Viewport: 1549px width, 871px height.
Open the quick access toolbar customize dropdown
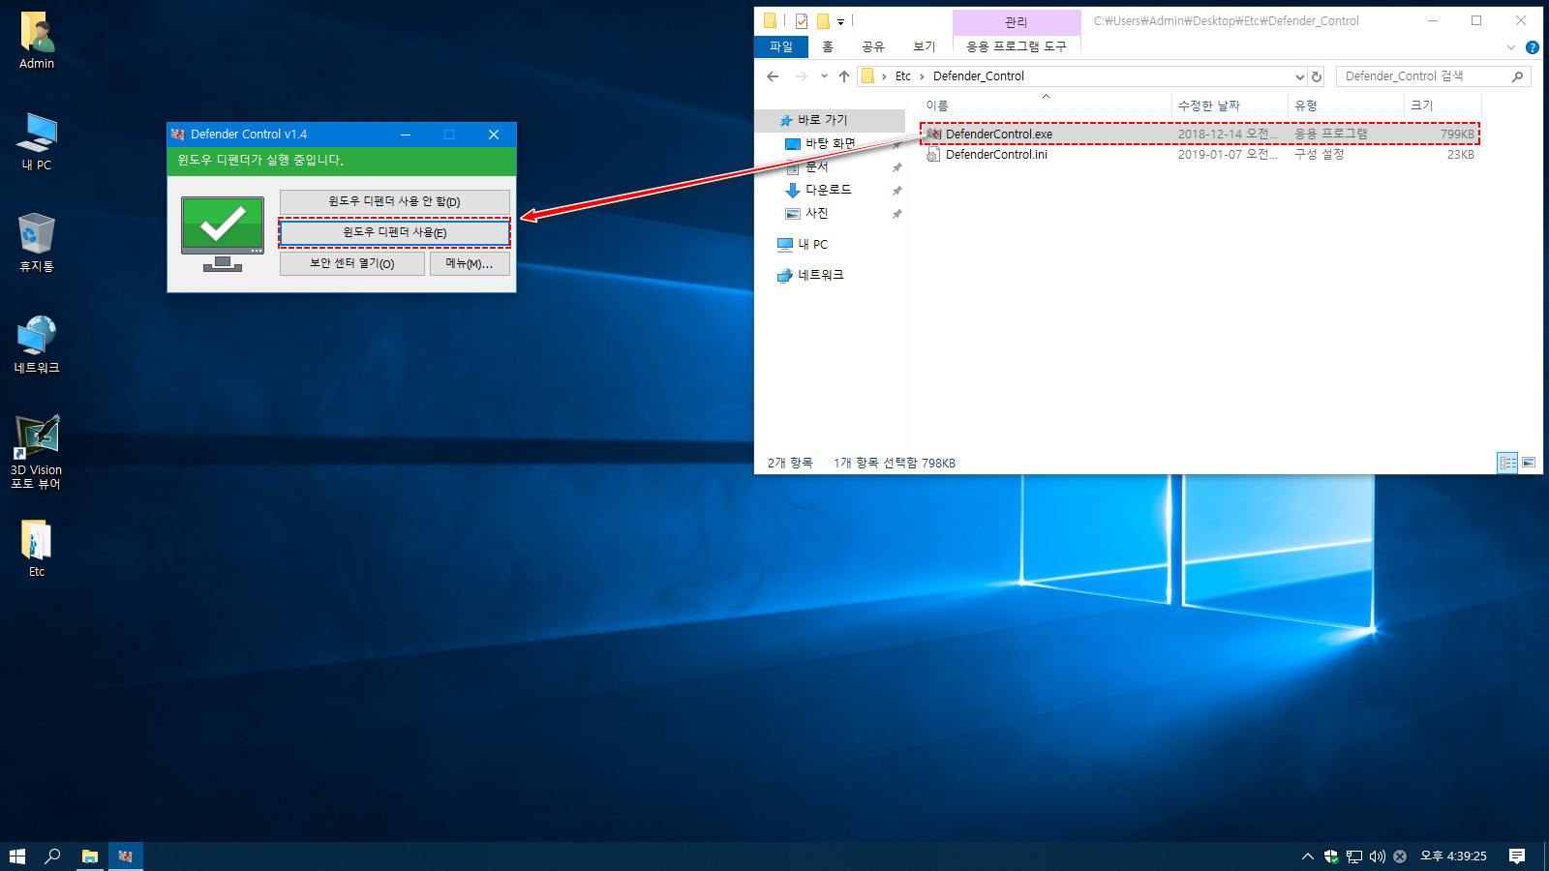840,21
